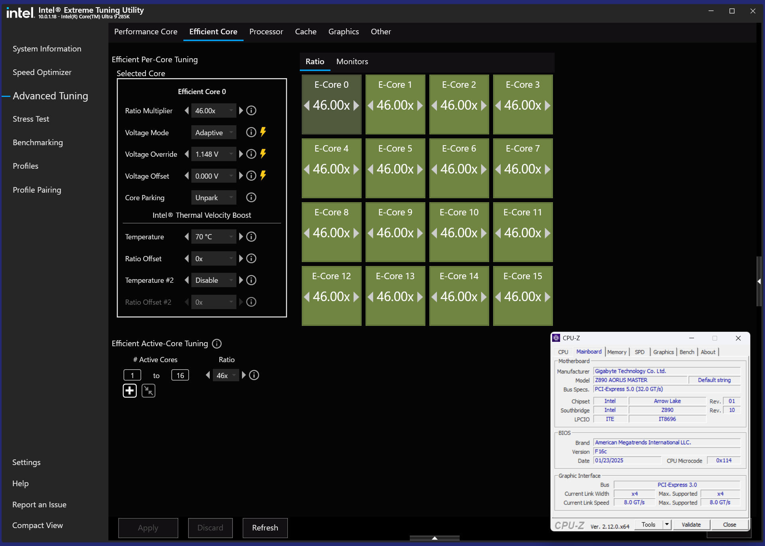The width and height of the screenshot is (765, 546).
Task: Open Ratio Multiplier info icon
Action: click(x=251, y=110)
